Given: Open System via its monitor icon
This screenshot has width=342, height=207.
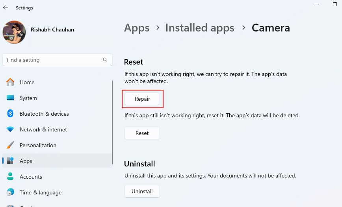Looking at the screenshot, I should [10, 98].
